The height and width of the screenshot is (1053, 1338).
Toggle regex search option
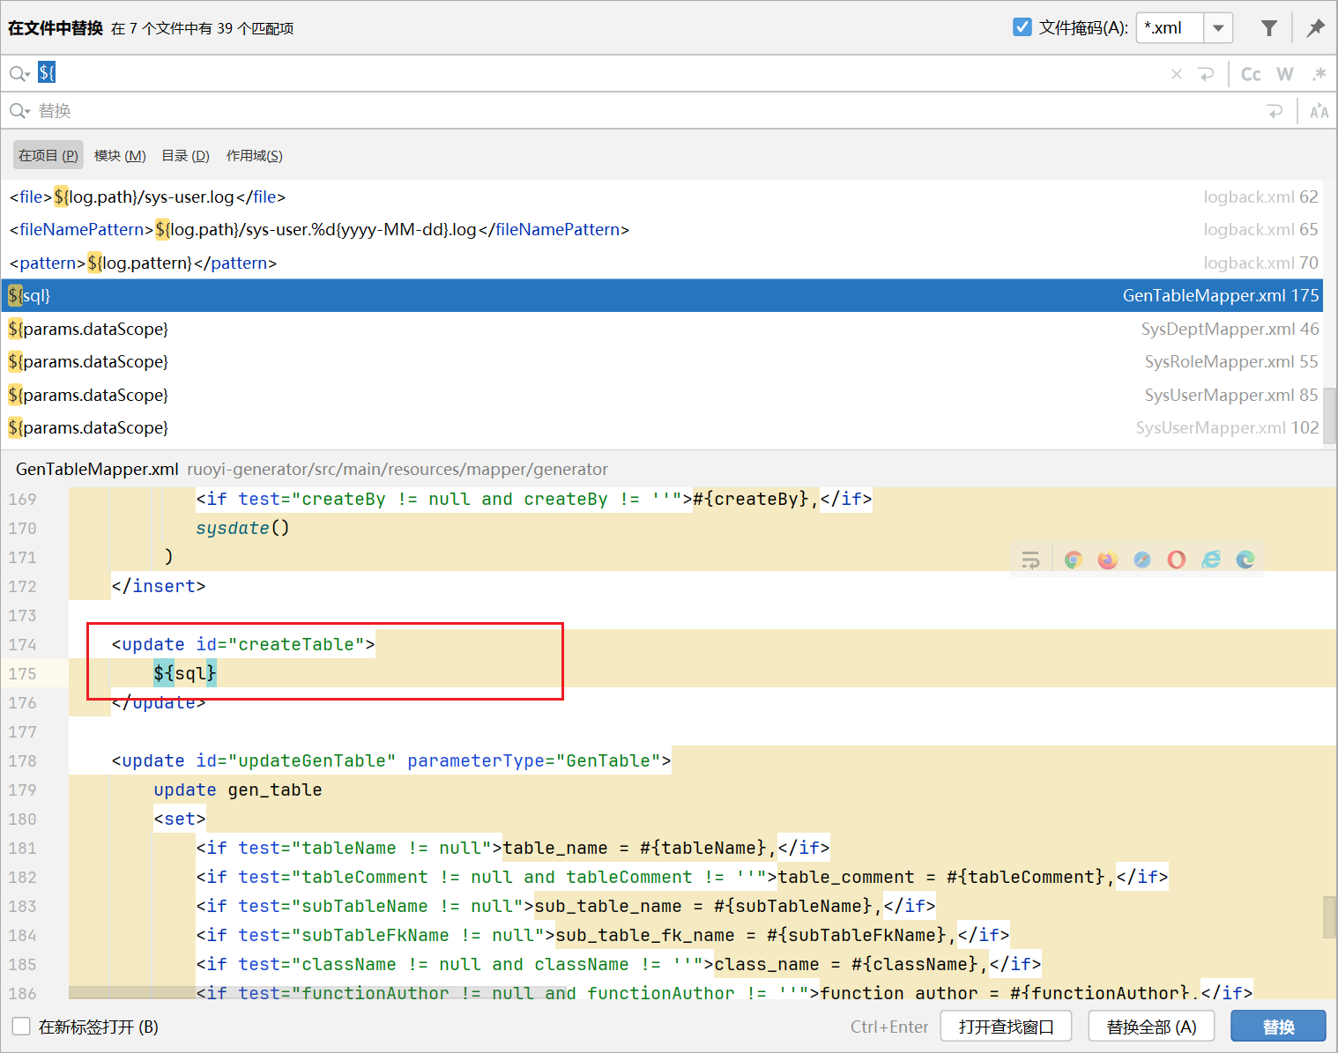pyautogui.click(x=1319, y=74)
